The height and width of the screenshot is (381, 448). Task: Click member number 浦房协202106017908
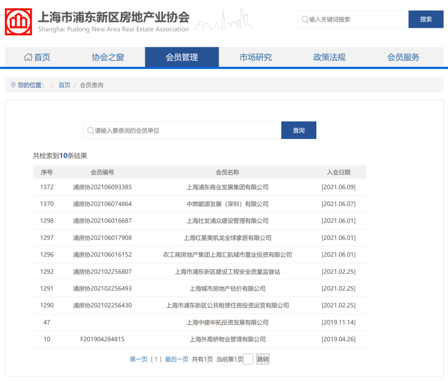(x=102, y=238)
